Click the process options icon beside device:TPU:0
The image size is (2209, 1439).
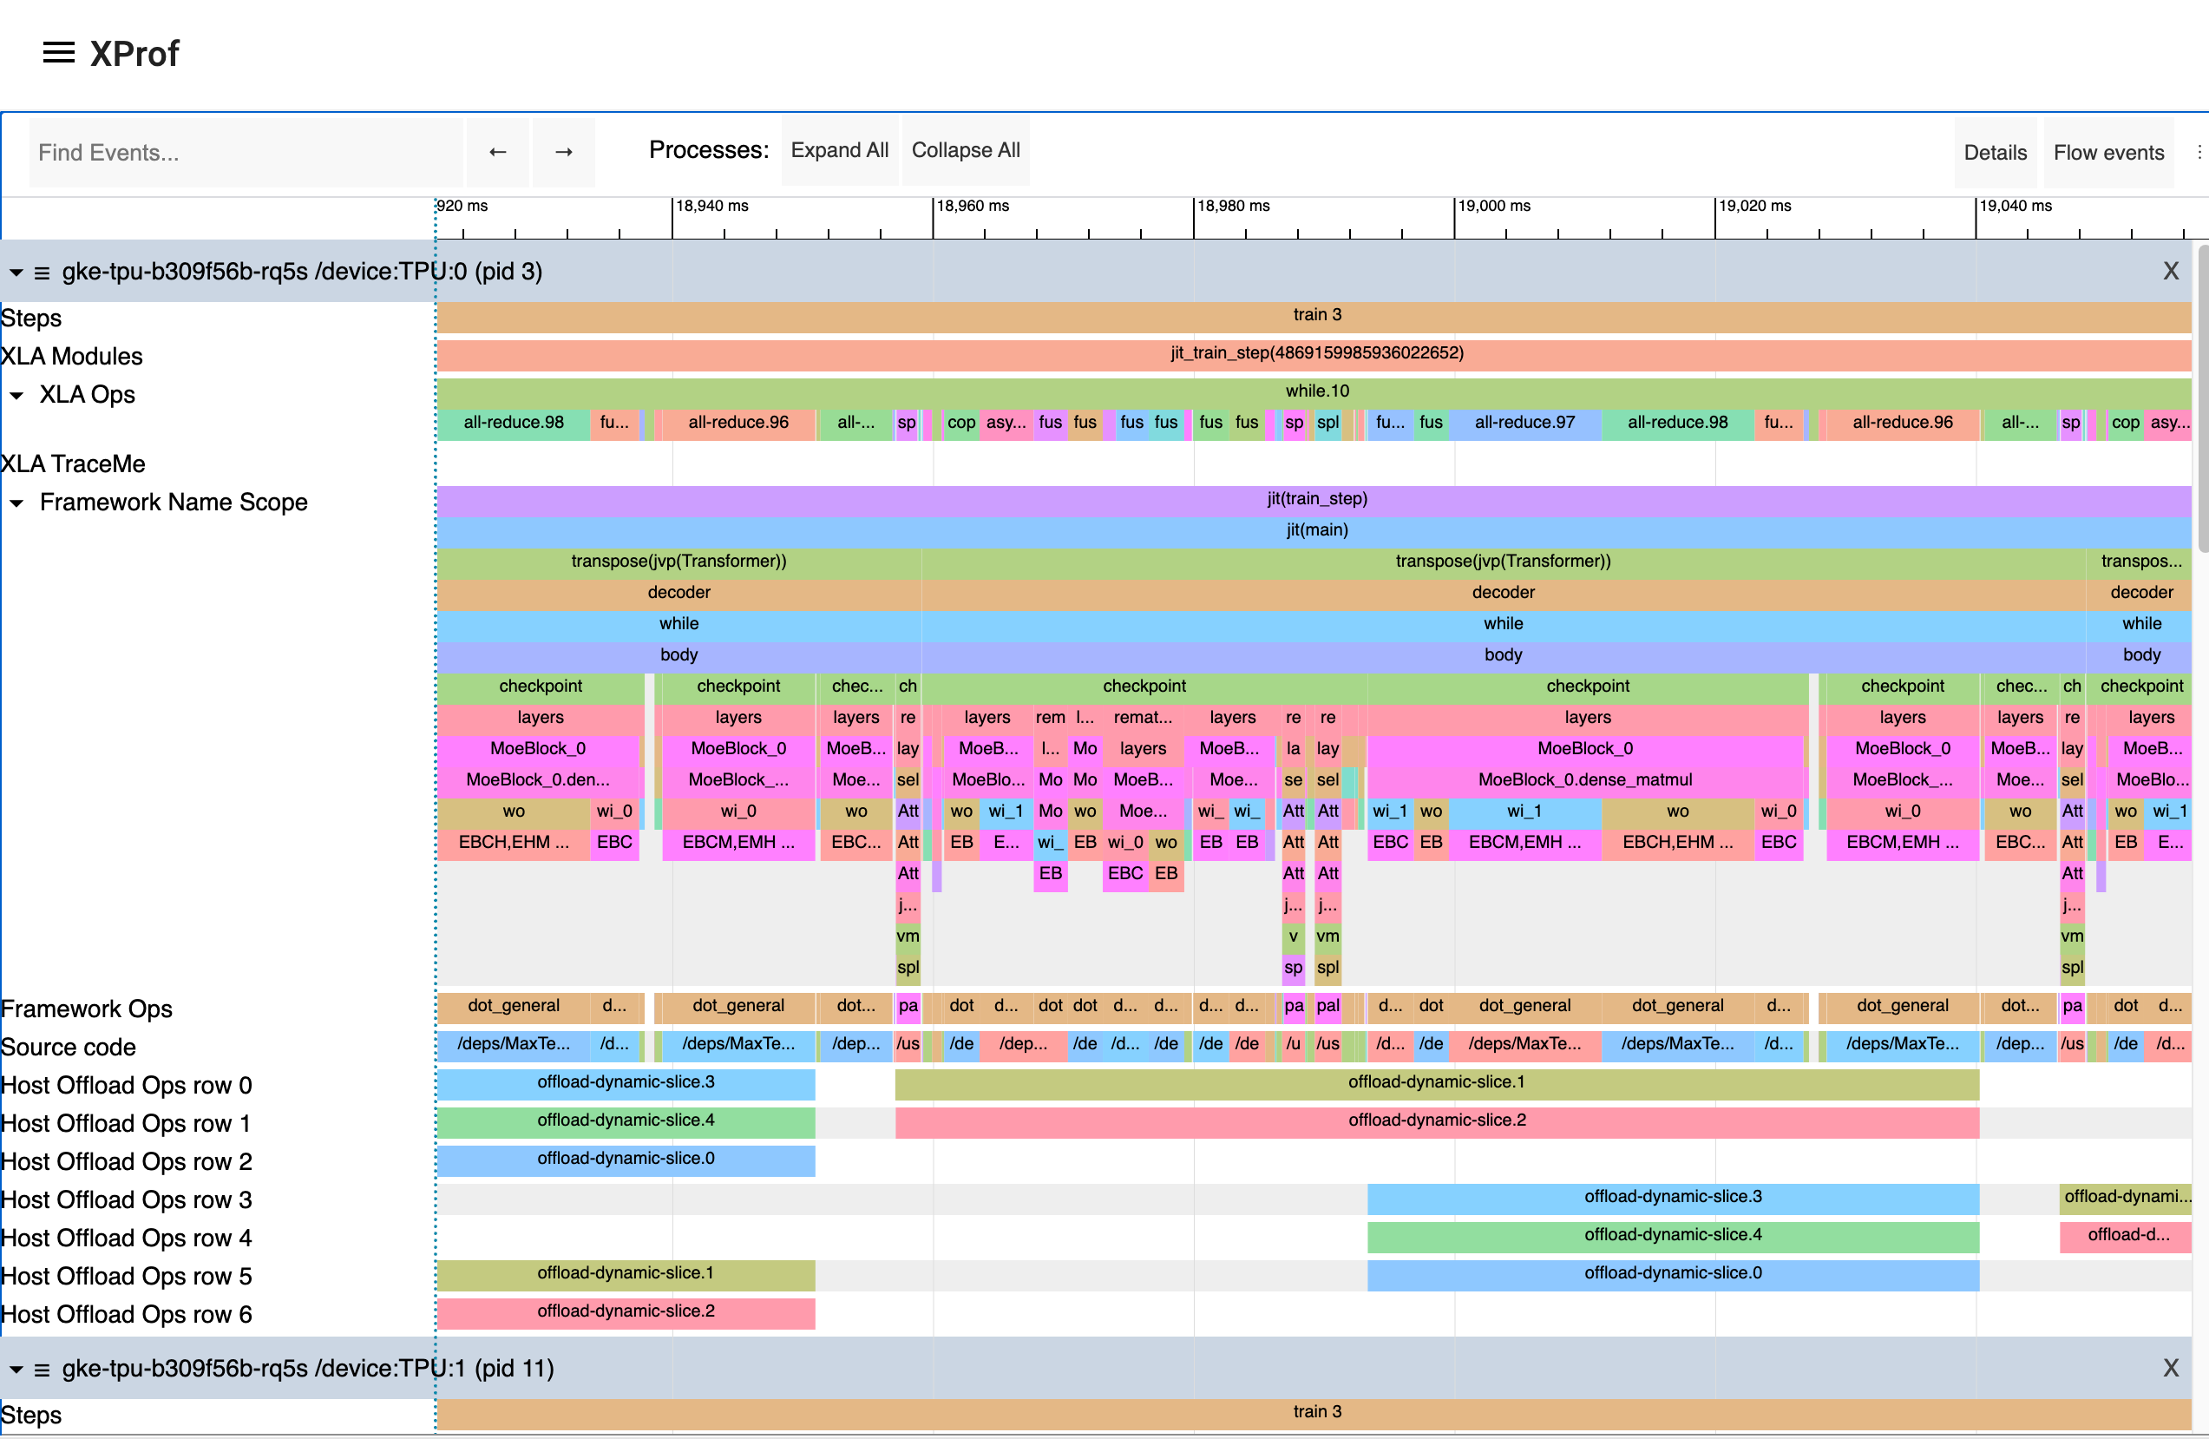(x=41, y=271)
